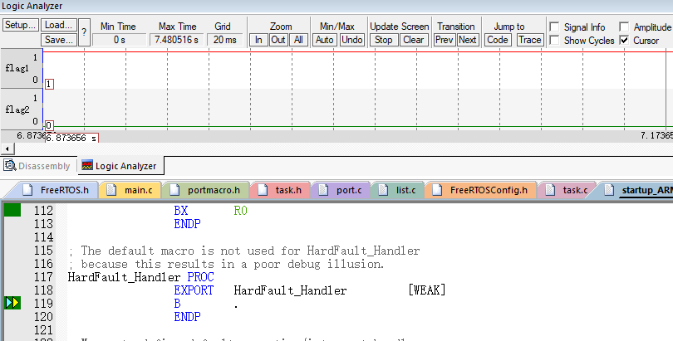
Task: Click flag2 cursor value marker 0
Action: click(x=49, y=125)
